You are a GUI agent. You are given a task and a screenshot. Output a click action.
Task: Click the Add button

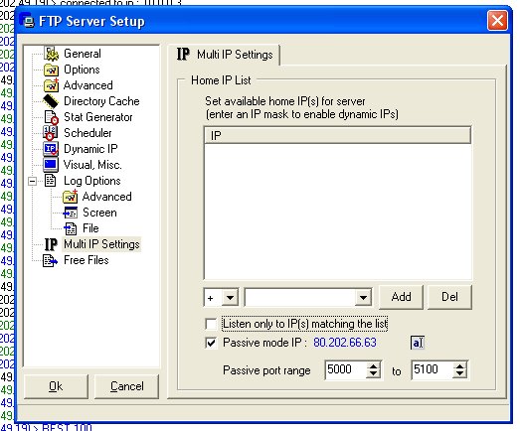pyautogui.click(x=401, y=297)
